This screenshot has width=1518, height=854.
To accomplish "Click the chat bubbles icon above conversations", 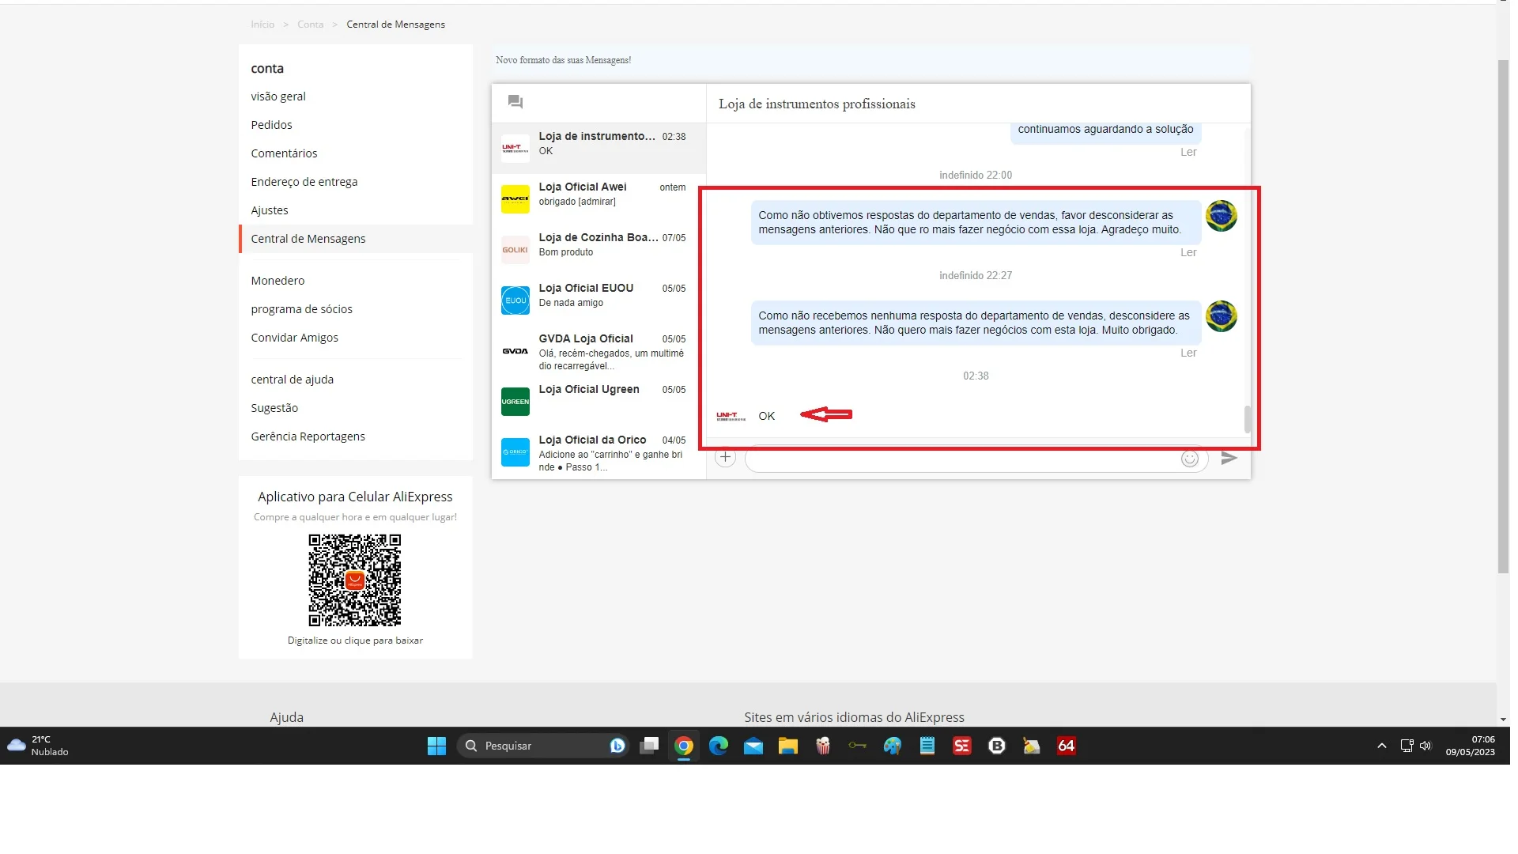I will [515, 102].
